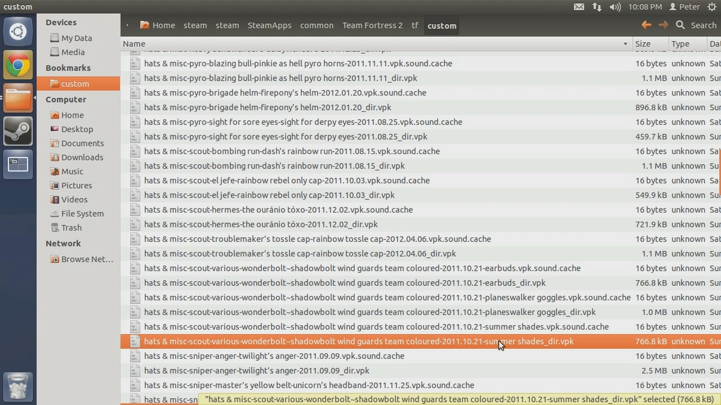The image size is (721, 405).
Task: Open the Peter user menu
Action: (x=684, y=7)
